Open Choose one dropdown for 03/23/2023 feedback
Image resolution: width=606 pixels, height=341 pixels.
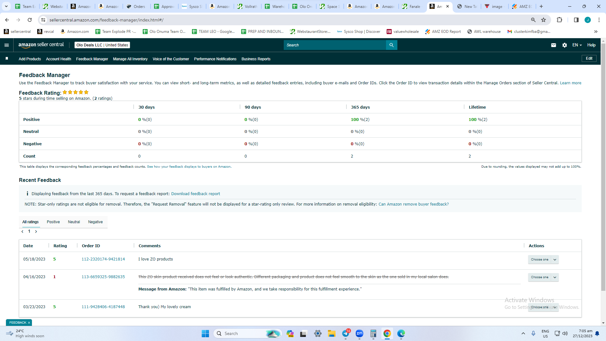click(x=543, y=307)
